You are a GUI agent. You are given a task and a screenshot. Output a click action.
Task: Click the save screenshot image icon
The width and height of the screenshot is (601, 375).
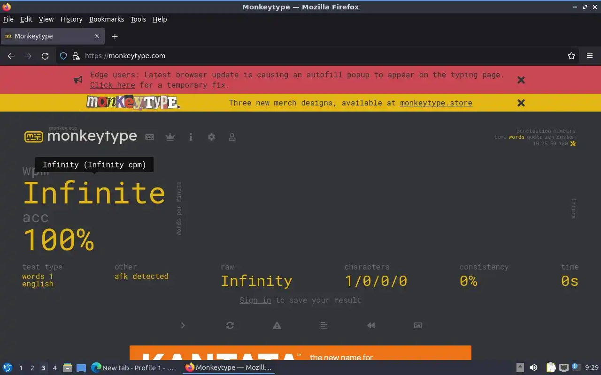pyautogui.click(x=418, y=325)
